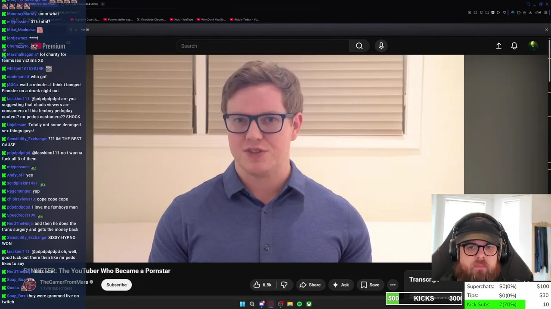Open 'Kick is Twitch - Yo...' bookmark
Image resolution: width=551 pixels, height=309 pixels.
pyautogui.click(x=244, y=19)
